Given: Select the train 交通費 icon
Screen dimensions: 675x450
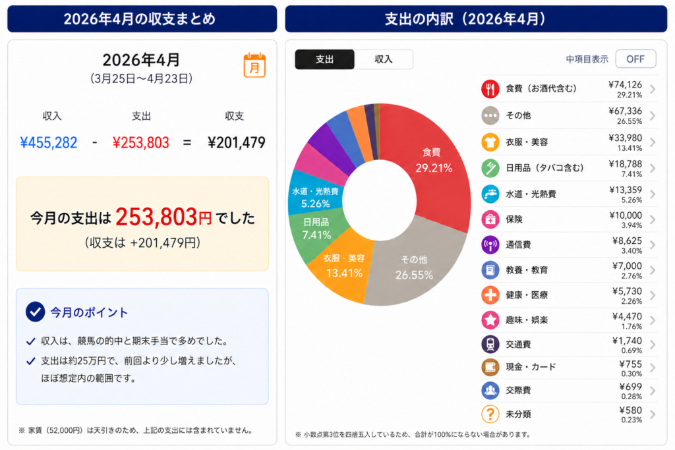Looking at the screenshot, I should pos(490,344).
